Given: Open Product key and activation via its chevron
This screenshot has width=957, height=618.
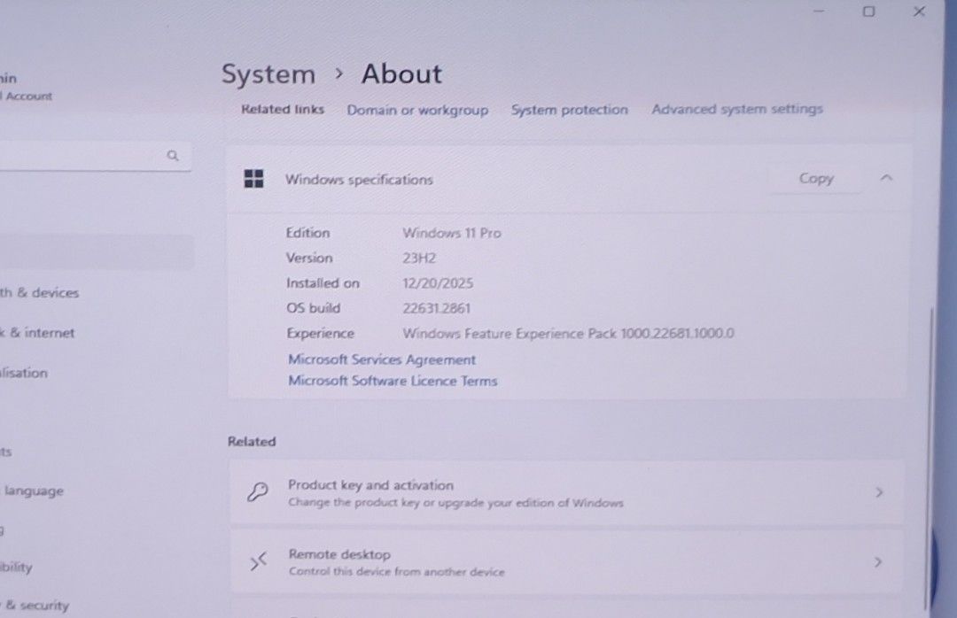Looking at the screenshot, I should 878,492.
